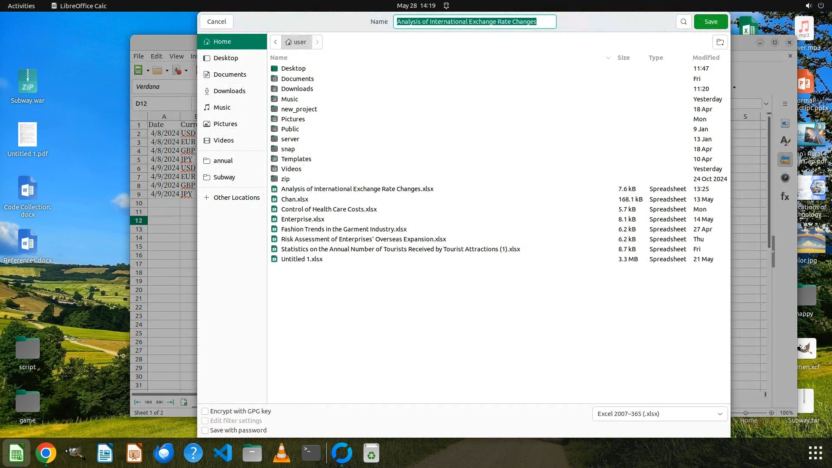This screenshot has height=468, width=832.
Task: Open the Excel 2007-365 file type dropdown
Action: 660,414
